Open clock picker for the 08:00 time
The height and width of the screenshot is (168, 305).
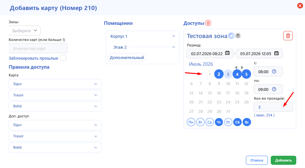tap(274, 72)
